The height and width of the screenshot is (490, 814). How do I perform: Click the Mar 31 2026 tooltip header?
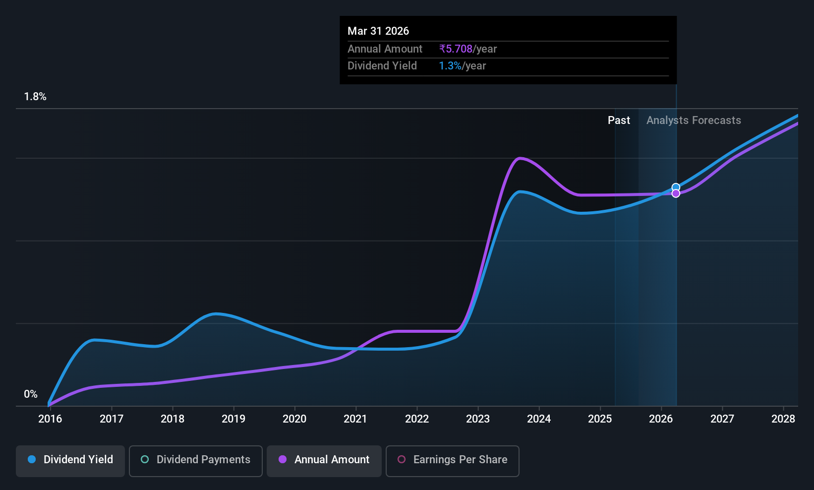[378, 31]
